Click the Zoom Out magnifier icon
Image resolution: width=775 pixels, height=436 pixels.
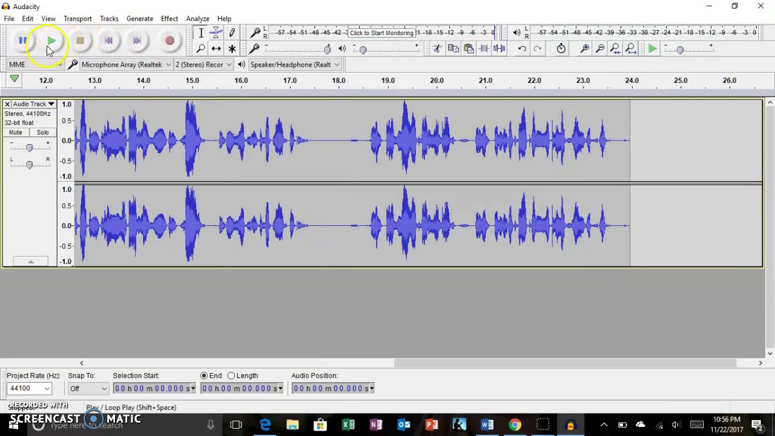pyautogui.click(x=600, y=48)
